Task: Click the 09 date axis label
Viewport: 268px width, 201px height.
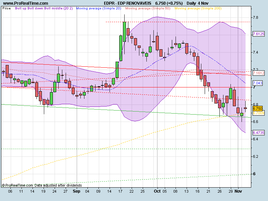Action: click(x=98, y=191)
